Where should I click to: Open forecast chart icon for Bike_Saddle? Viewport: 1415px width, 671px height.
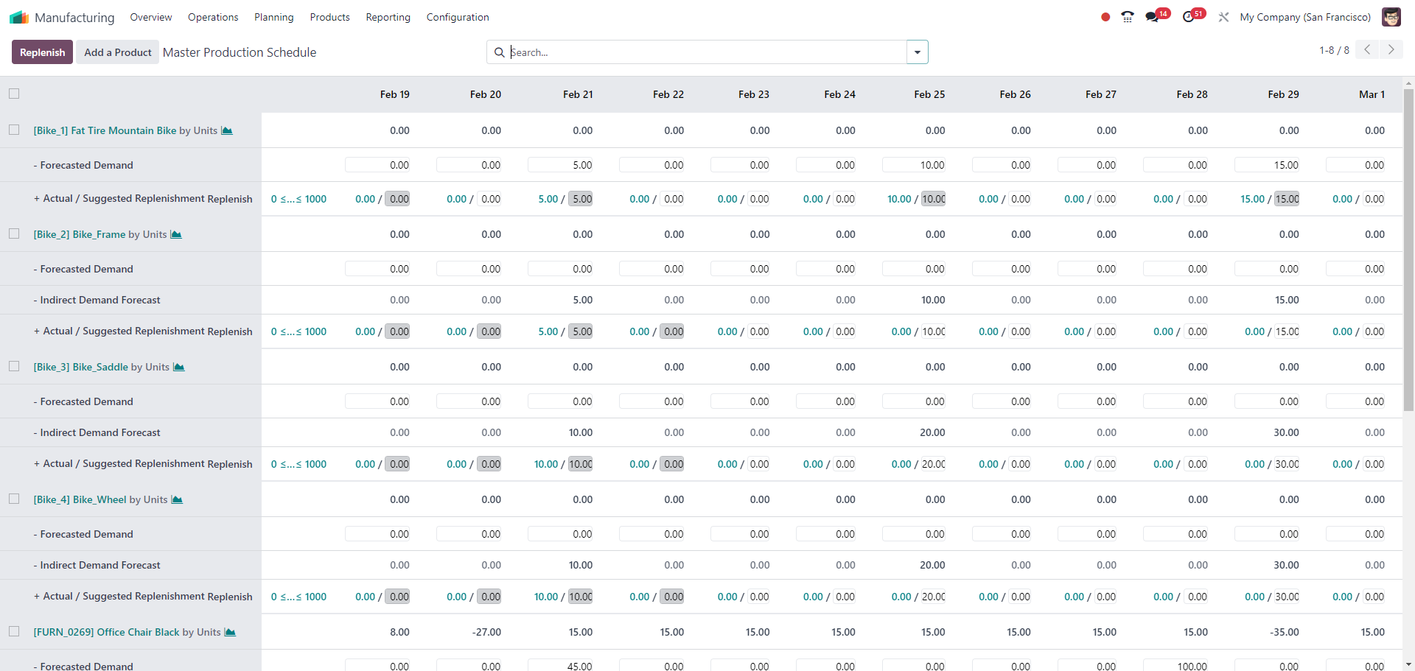tap(179, 367)
